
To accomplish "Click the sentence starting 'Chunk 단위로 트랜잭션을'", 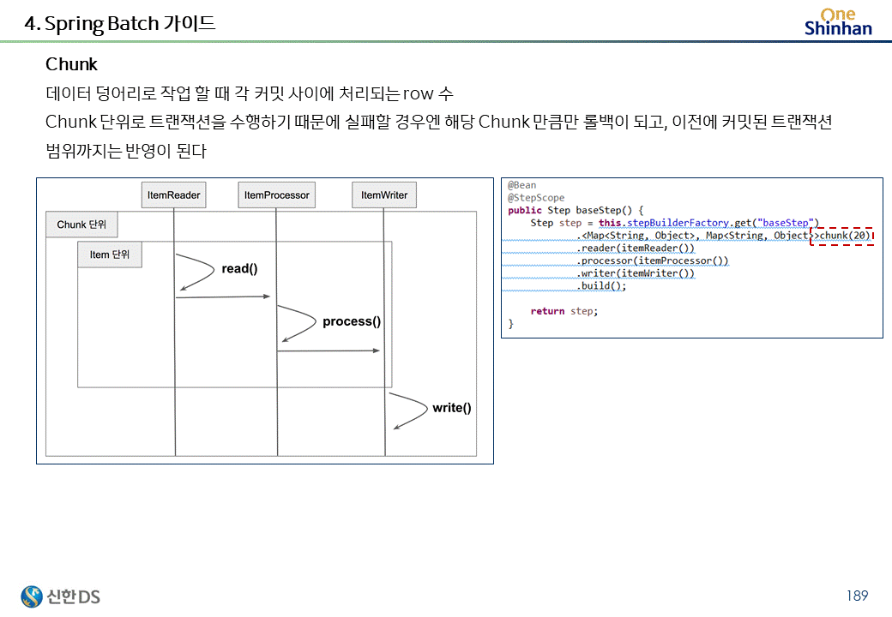I will pyautogui.click(x=438, y=122).
